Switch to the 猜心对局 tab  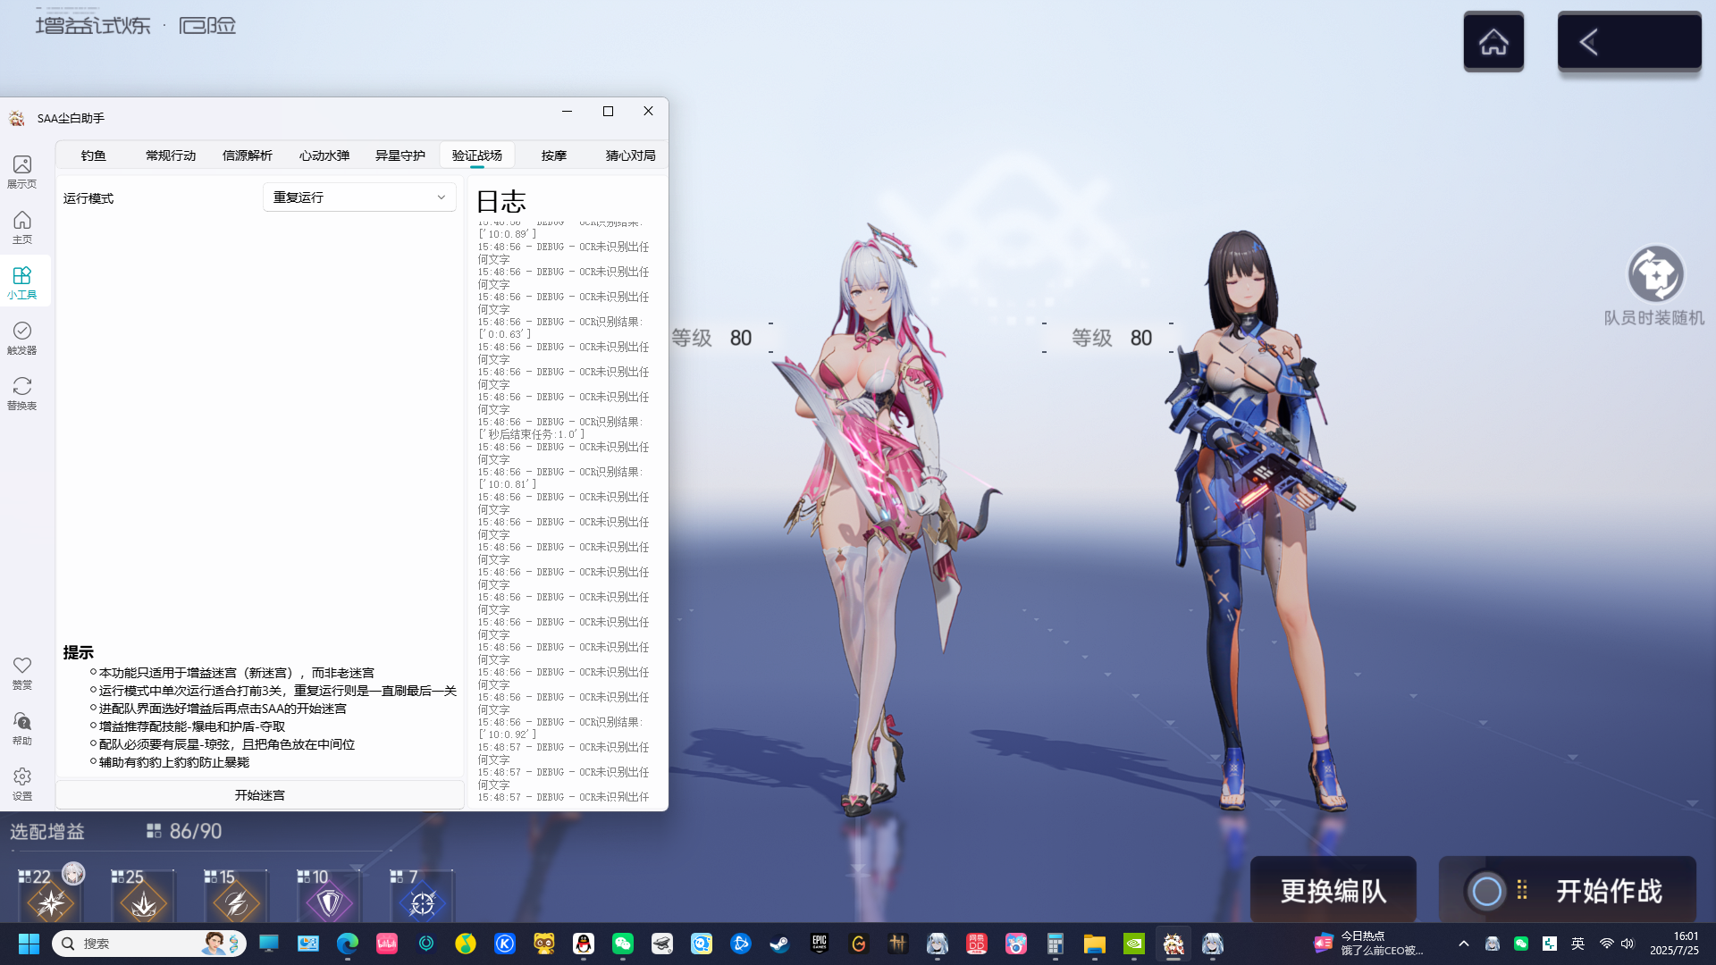630,155
